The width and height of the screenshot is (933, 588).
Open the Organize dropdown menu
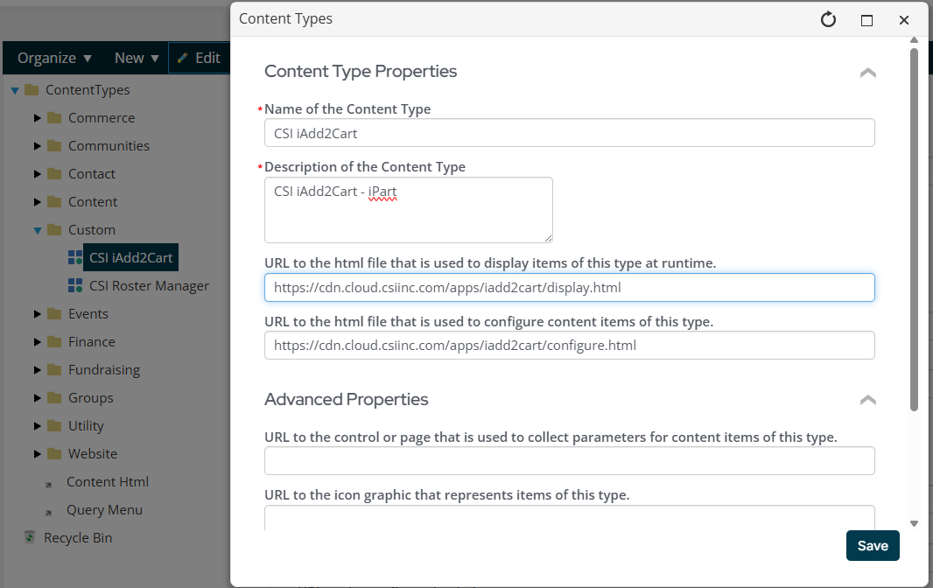tap(54, 58)
